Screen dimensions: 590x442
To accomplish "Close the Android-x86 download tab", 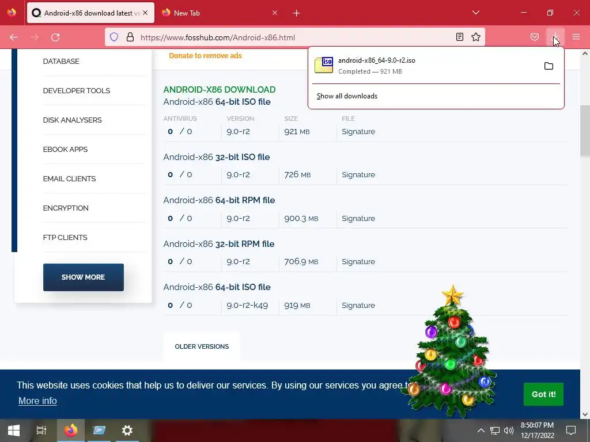I will [x=145, y=13].
